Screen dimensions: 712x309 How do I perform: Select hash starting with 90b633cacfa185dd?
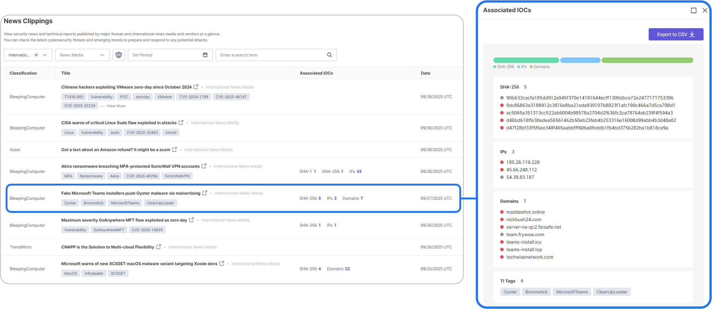[x=590, y=98]
